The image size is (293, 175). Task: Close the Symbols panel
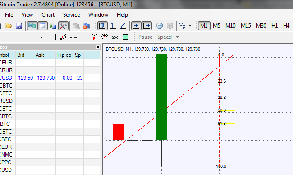[98, 47]
